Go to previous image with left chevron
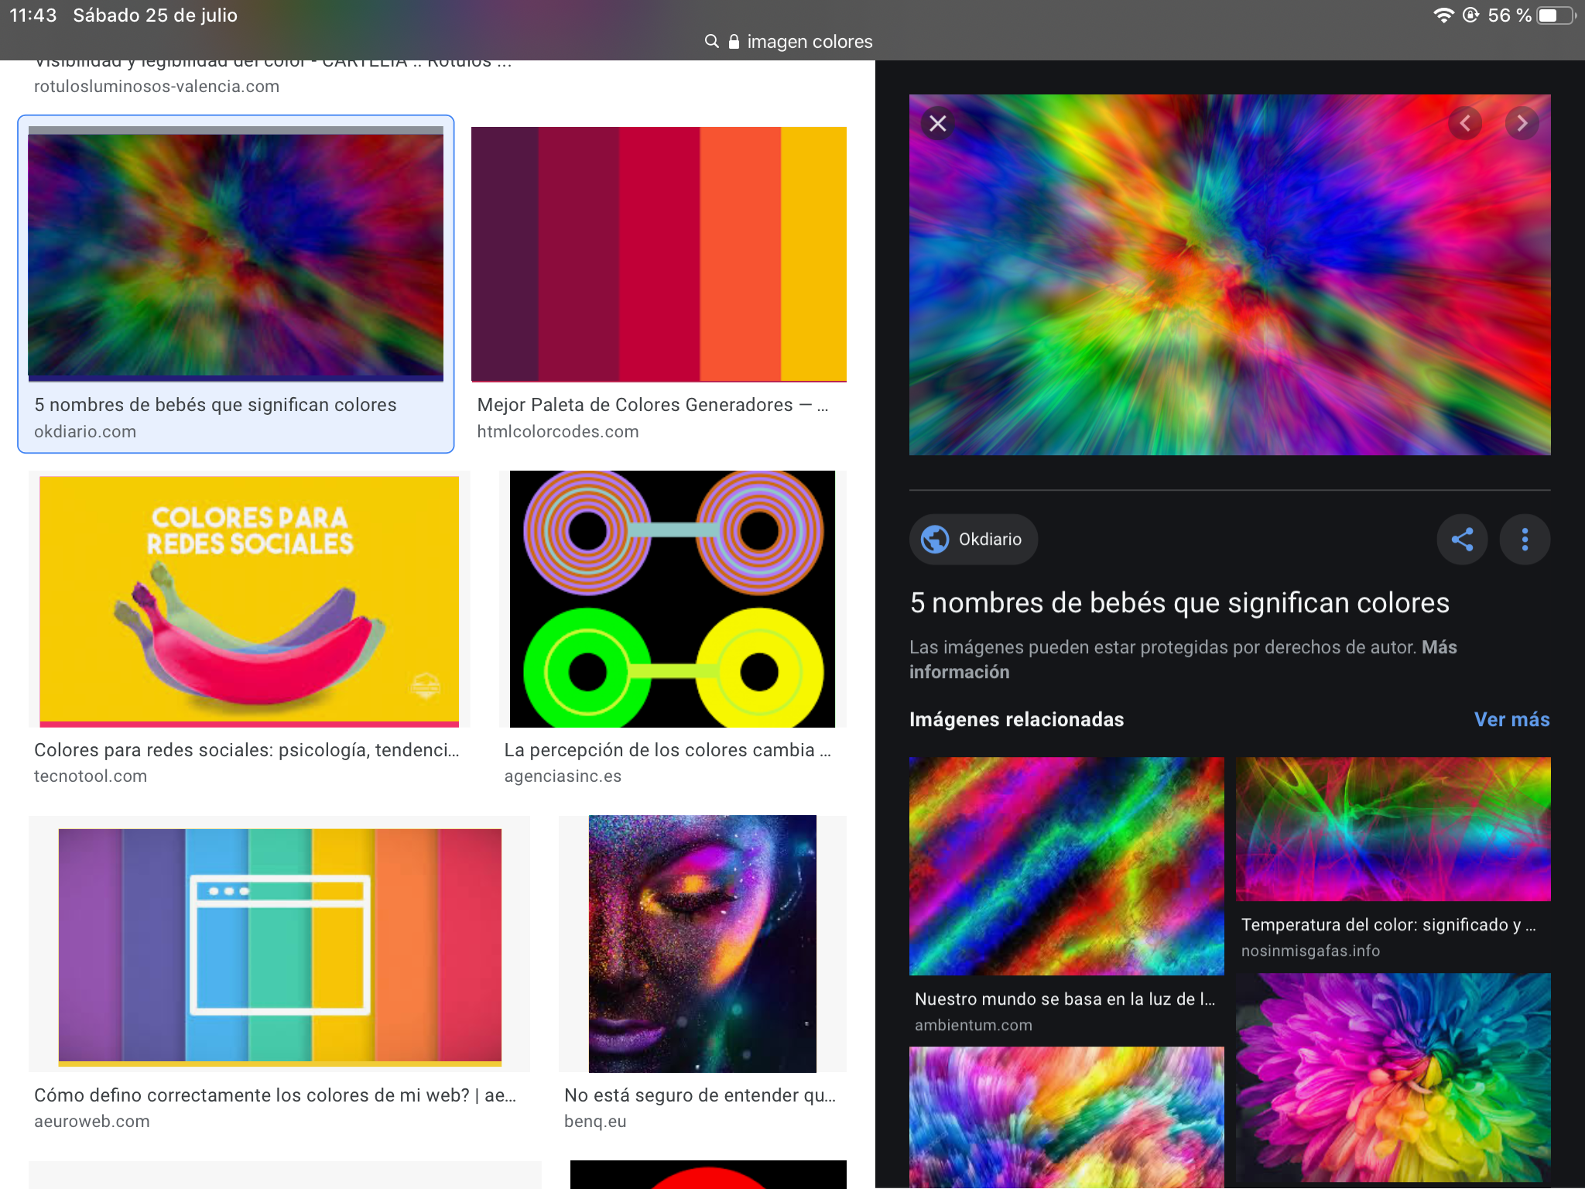 pos(1464,123)
